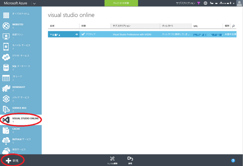
Task: Select the SQL database DB icon
Action: coord(6,68)
